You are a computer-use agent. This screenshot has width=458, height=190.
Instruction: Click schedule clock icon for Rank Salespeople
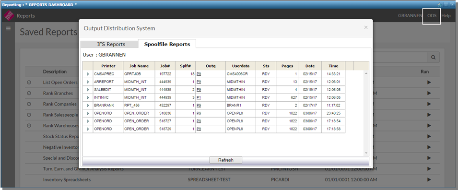pyautogui.click(x=29, y=115)
